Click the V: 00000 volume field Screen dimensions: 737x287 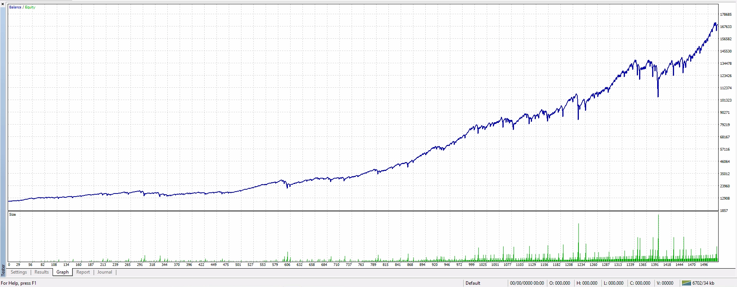tap(665, 283)
